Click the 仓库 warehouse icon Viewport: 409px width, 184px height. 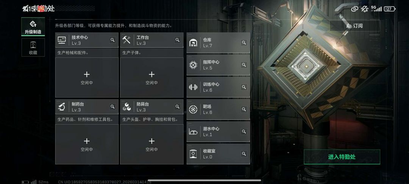pos(193,43)
